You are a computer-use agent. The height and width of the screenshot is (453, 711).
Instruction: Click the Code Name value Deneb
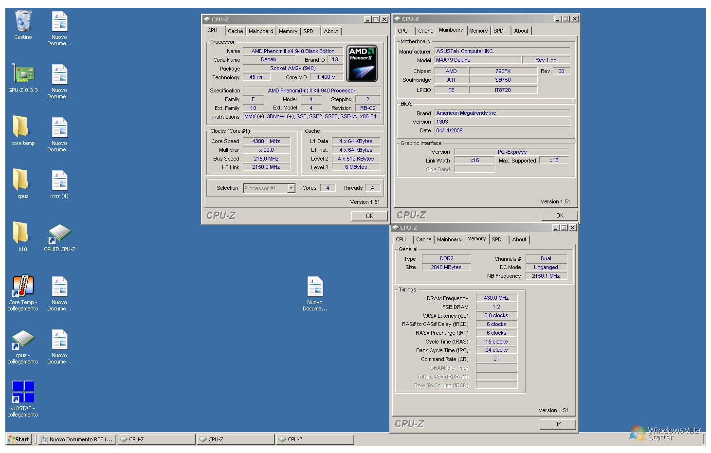(269, 59)
